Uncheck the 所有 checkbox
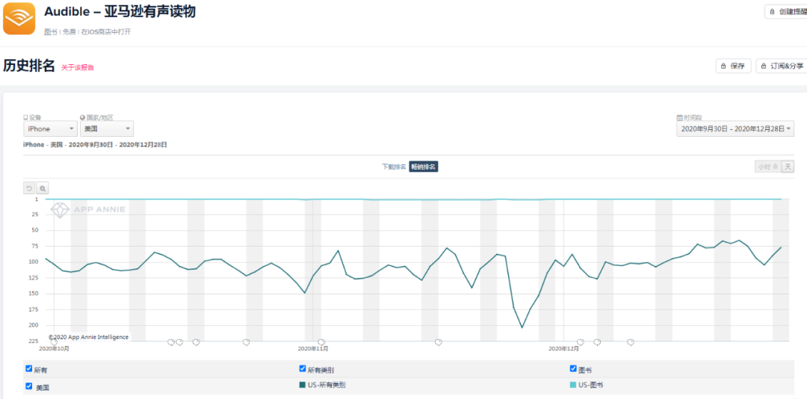807x399 pixels. [29, 368]
